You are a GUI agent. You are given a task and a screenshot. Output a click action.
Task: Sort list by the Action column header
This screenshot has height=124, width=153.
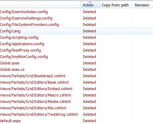point(91,5)
